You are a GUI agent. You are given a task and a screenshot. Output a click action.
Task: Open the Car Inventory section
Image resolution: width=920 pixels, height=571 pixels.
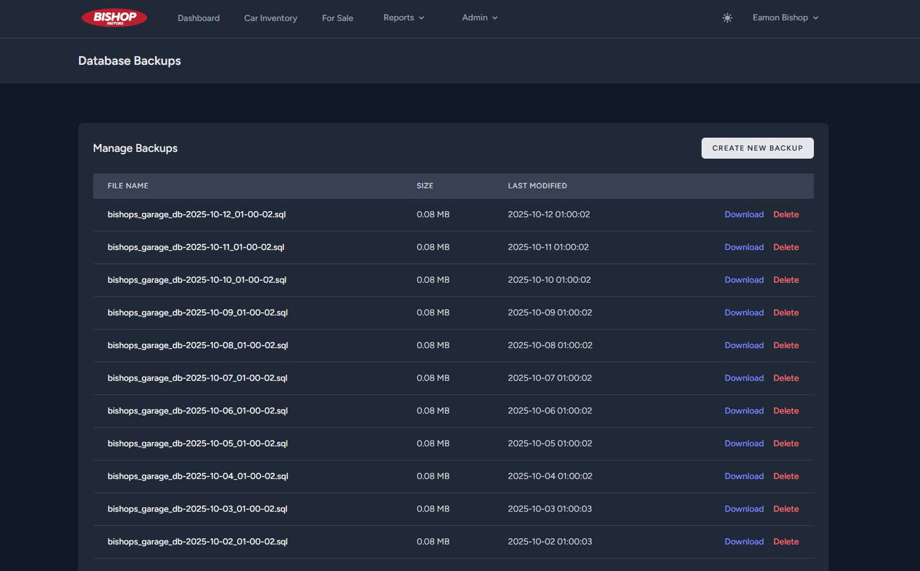[270, 18]
